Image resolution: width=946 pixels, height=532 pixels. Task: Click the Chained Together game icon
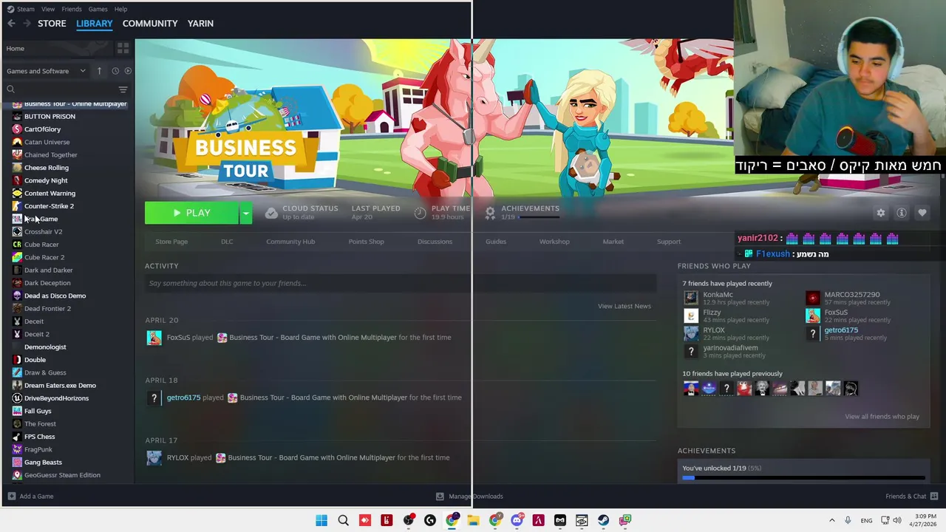click(17, 155)
